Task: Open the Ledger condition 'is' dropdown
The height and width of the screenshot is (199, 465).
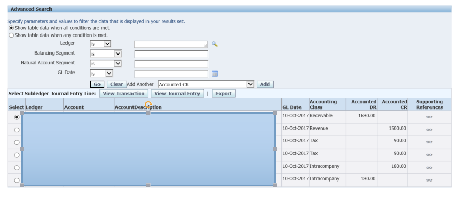Action: 100,44
